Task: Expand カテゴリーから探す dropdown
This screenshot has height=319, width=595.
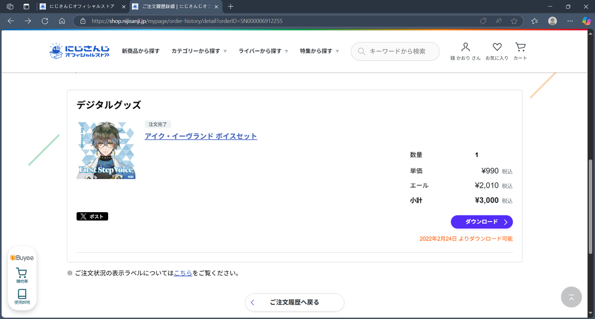Action: pos(199,51)
